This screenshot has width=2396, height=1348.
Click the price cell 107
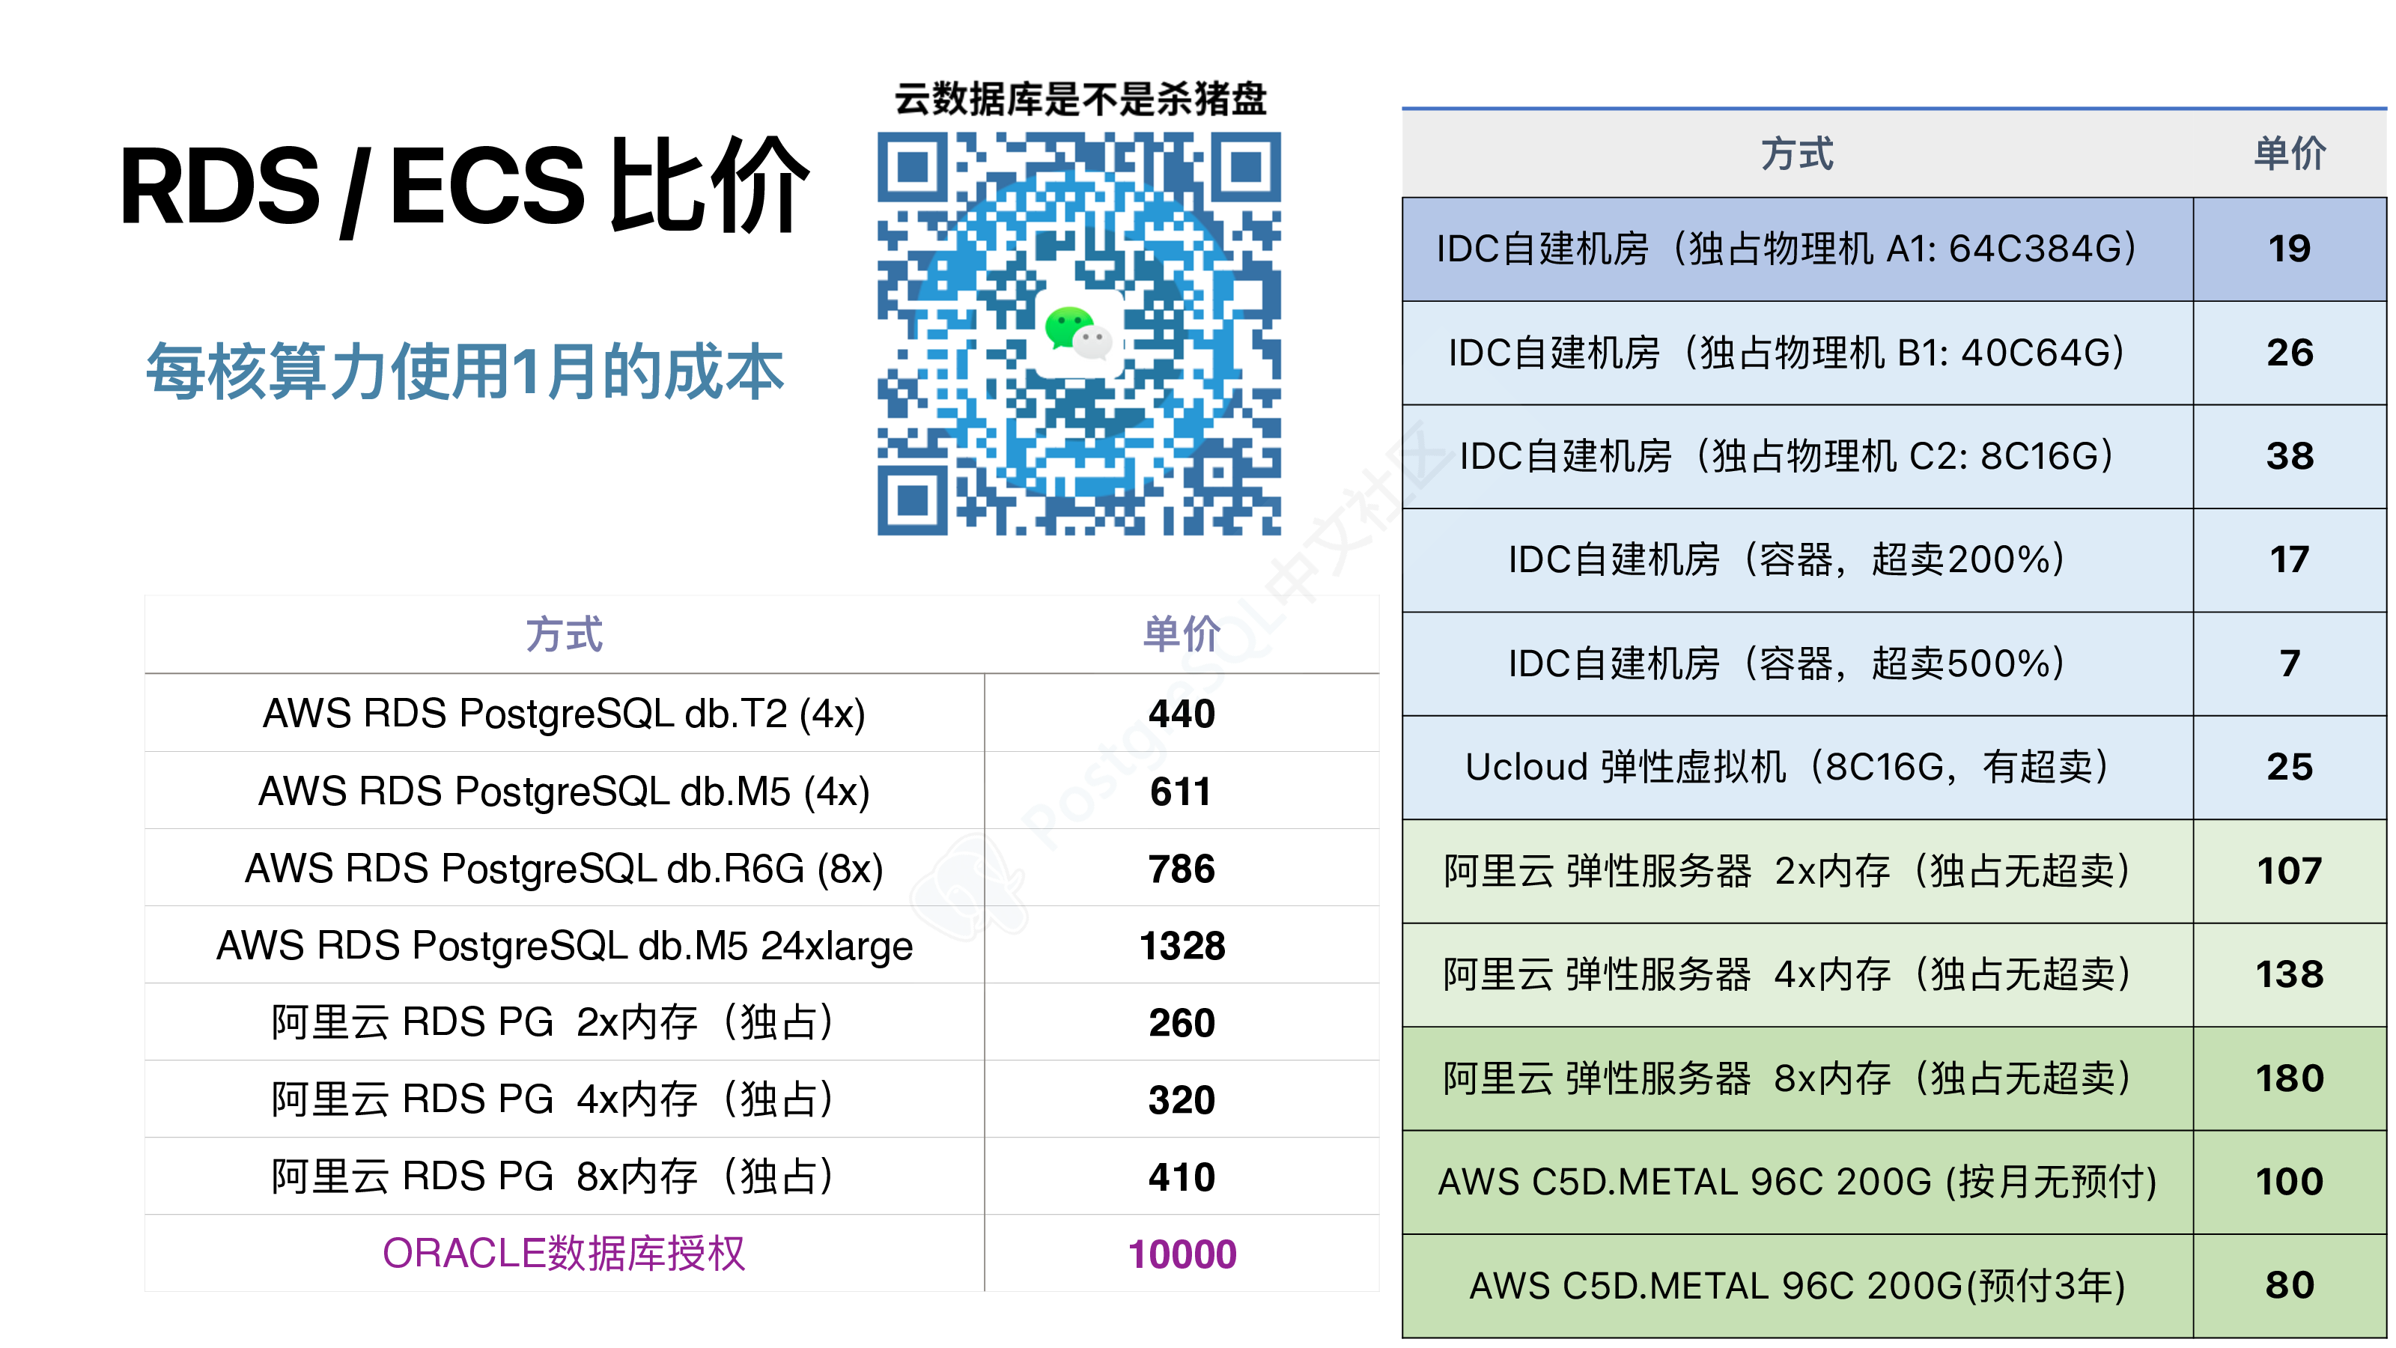point(2289,871)
